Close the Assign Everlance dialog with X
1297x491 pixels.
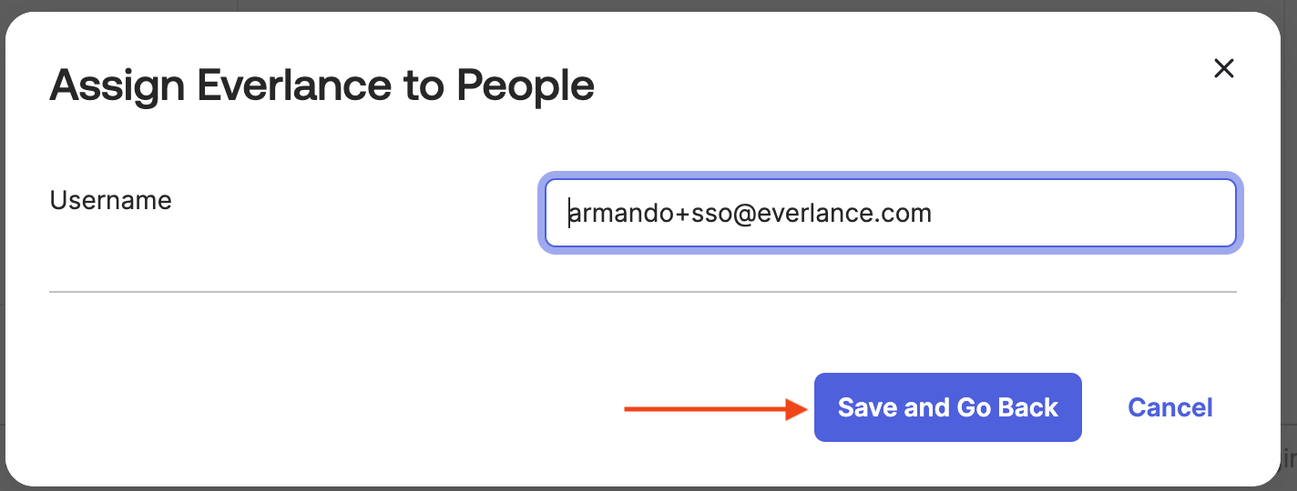point(1224,68)
